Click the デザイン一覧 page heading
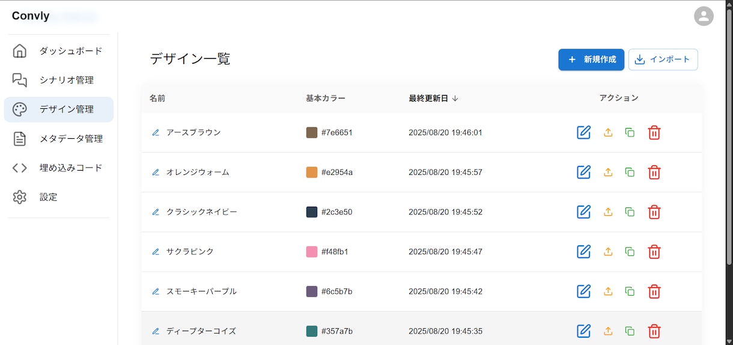The height and width of the screenshot is (345, 733). pyautogui.click(x=190, y=58)
